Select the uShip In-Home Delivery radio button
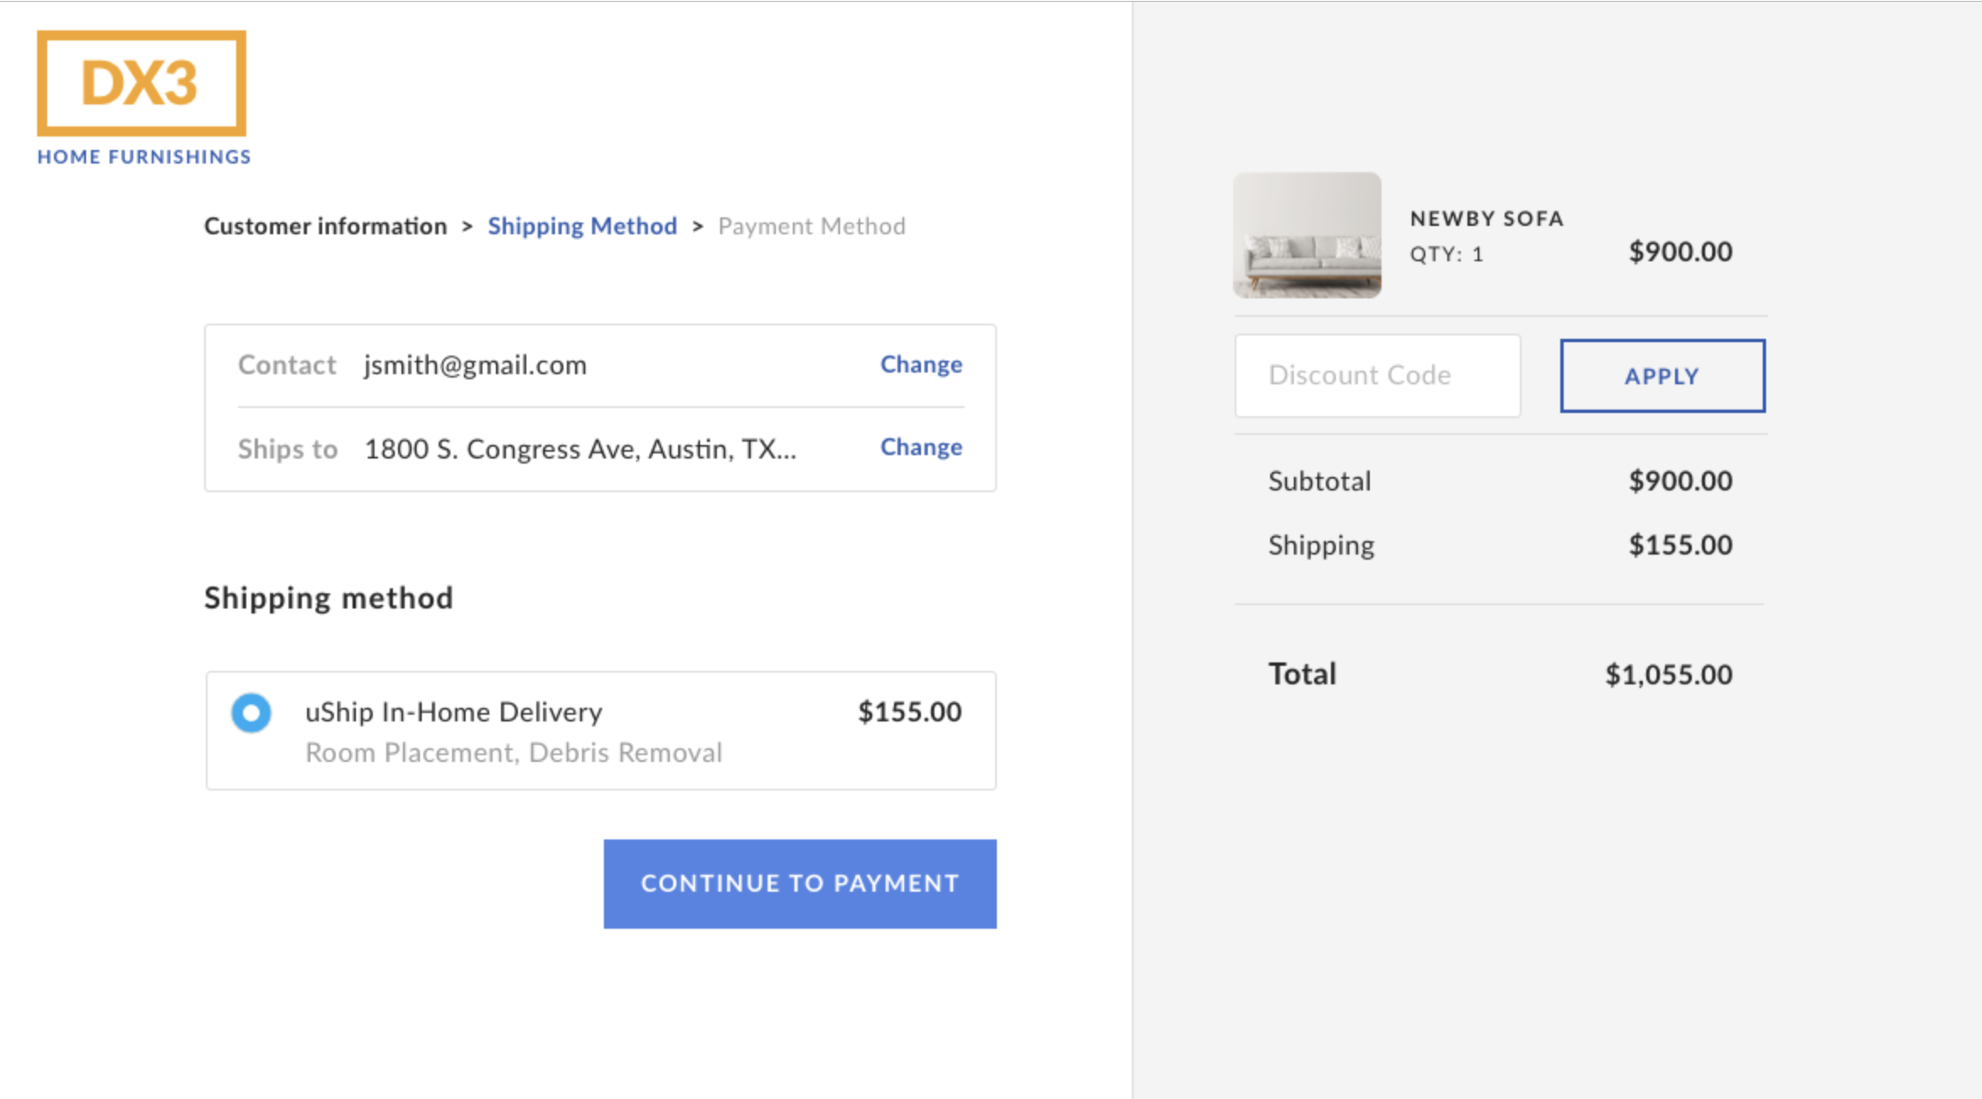The width and height of the screenshot is (1982, 1099). [251, 713]
